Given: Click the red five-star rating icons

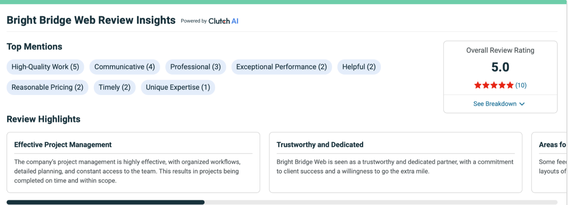Looking at the screenshot, I should [x=493, y=85].
